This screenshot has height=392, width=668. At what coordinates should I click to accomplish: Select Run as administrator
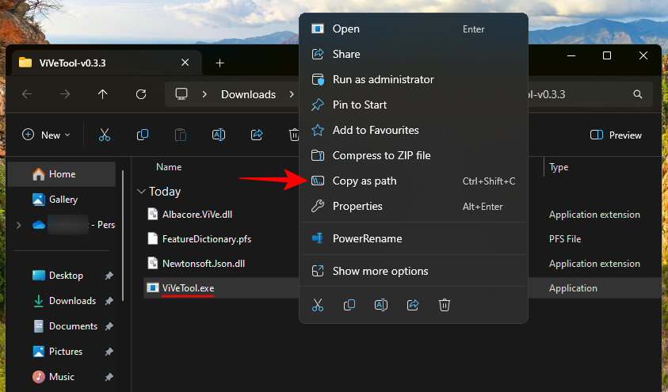click(383, 79)
